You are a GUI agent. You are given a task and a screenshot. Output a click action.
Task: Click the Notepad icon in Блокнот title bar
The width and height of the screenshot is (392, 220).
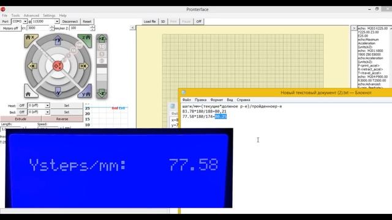click(184, 92)
